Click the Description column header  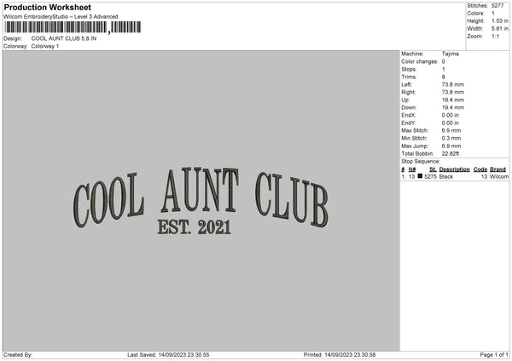click(454, 169)
